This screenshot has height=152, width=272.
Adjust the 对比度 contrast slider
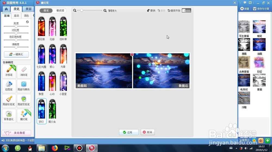click(16, 33)
